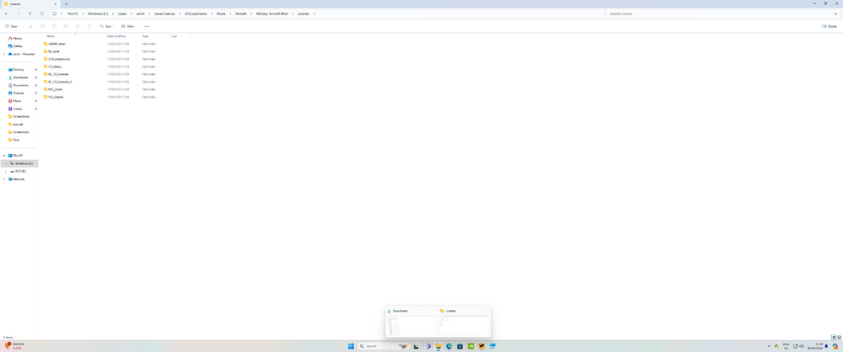Click the greyed-out Copy toolbar icon
Image resolution: width=843 pixels, height=352 pixels.
point(42,26)
